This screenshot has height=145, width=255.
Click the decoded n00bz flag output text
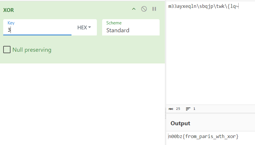[203, 136]
